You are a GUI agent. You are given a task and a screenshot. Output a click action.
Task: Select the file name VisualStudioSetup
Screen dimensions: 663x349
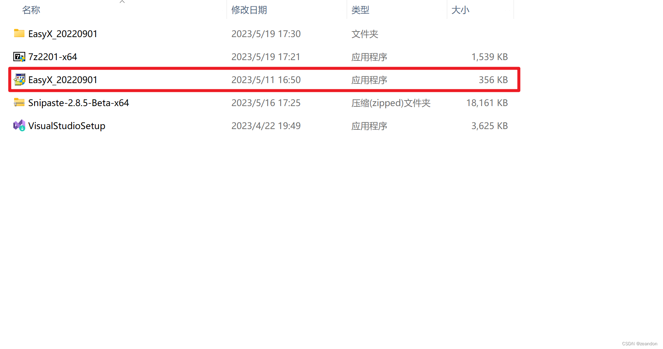click(67, 126)
